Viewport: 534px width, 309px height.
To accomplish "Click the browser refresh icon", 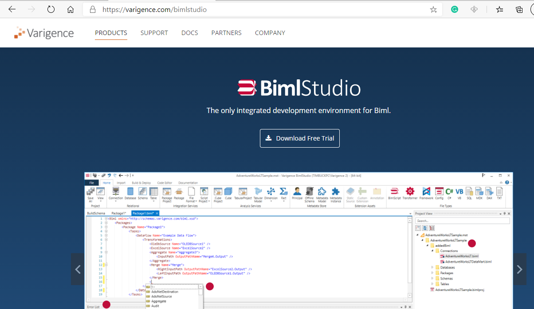I will click(51, 9).
